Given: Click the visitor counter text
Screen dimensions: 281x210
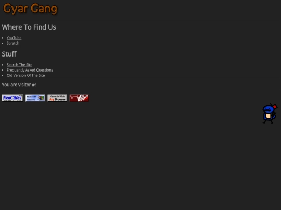Looking at the screenshot, I should pos(19,85).
